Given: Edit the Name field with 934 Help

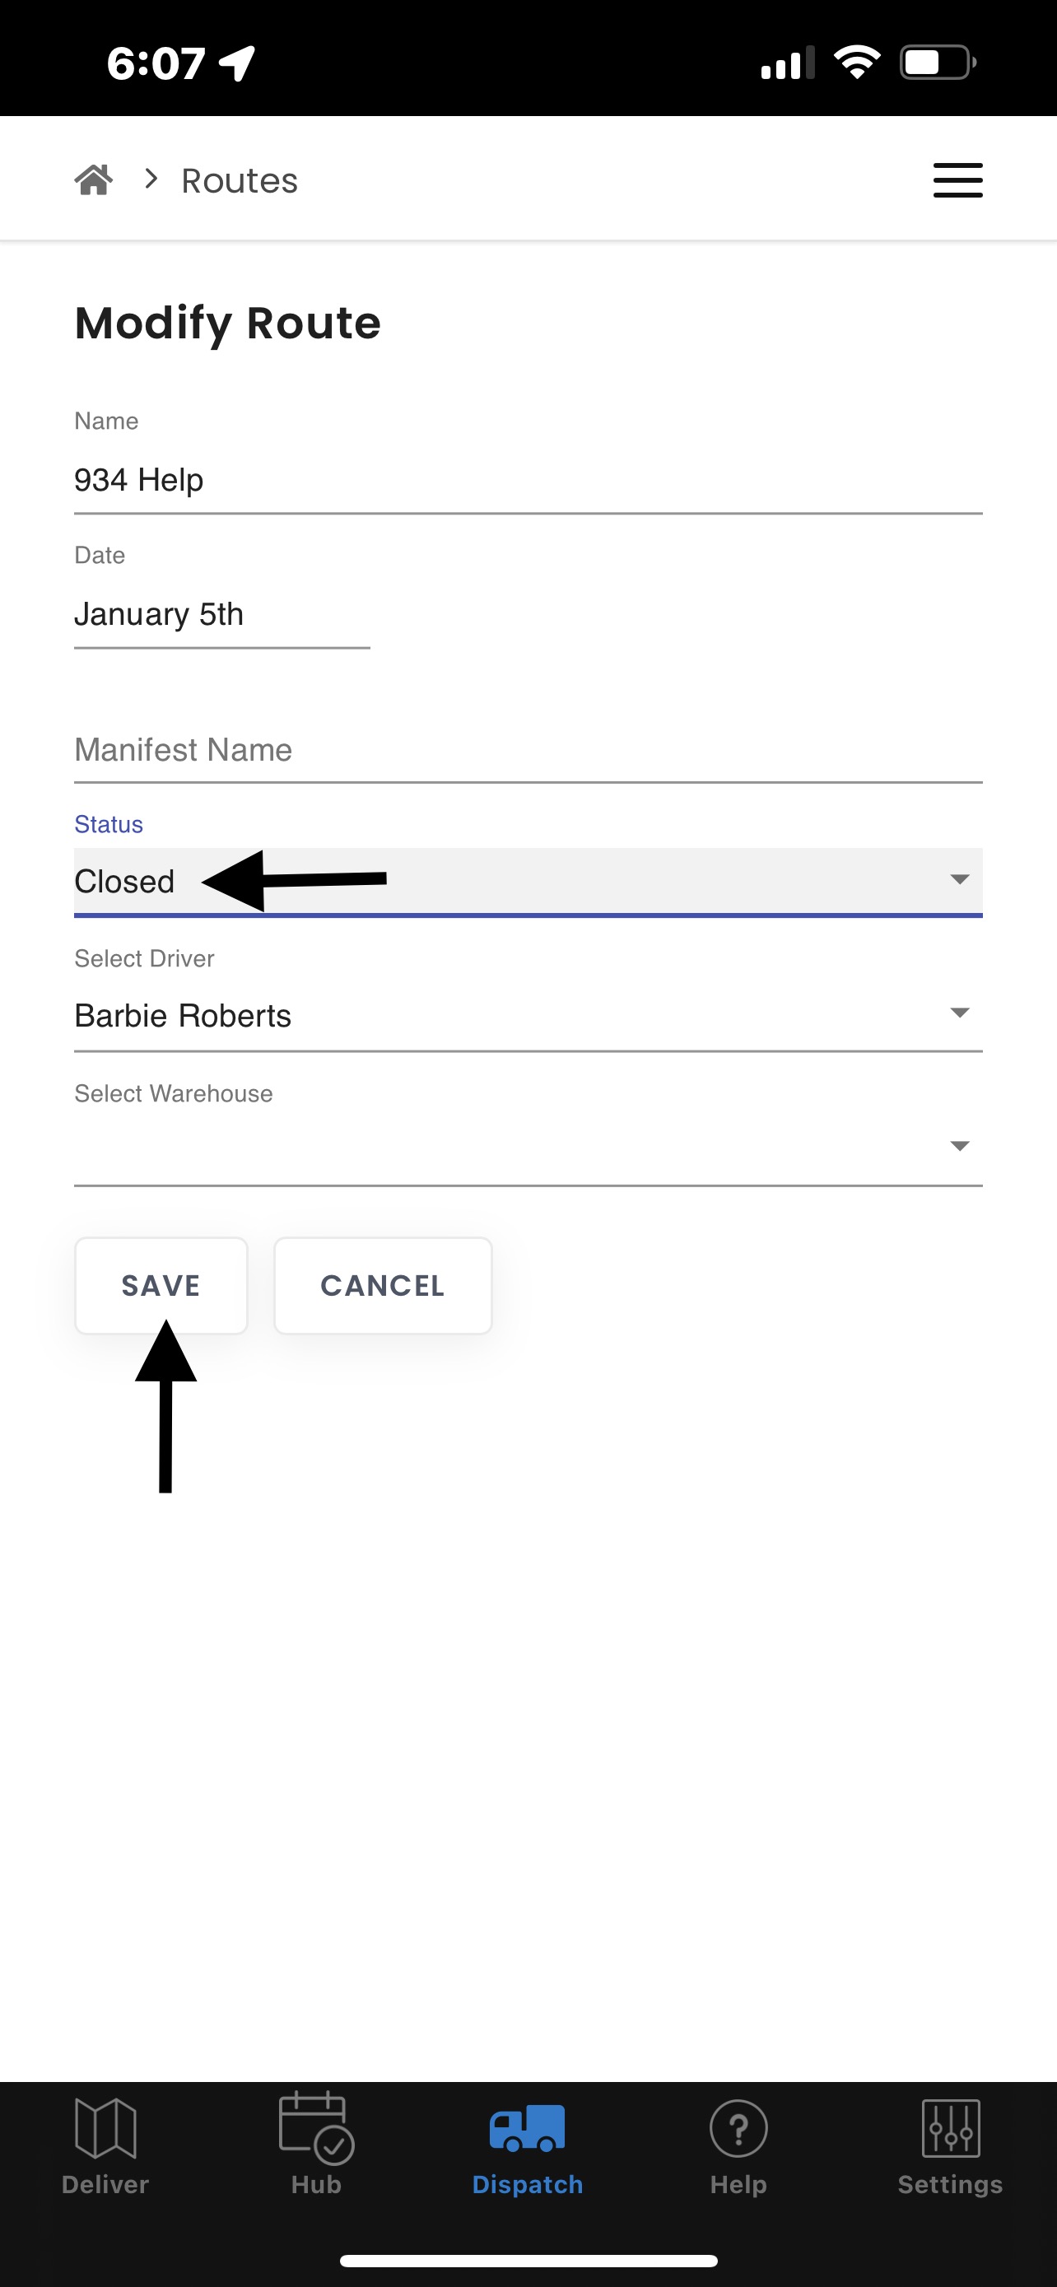Looking at the screenshot, I should click(527, 480).
